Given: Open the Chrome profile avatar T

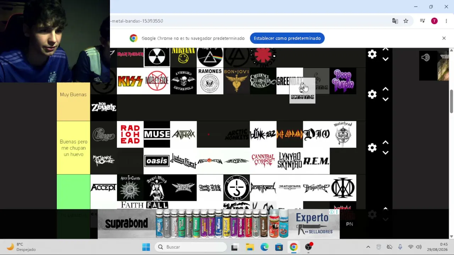Looking at the screenshot, I should [434, 21].
